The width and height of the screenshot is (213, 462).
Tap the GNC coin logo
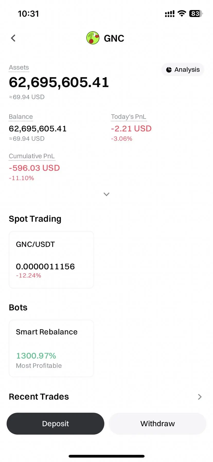[93, 38]
